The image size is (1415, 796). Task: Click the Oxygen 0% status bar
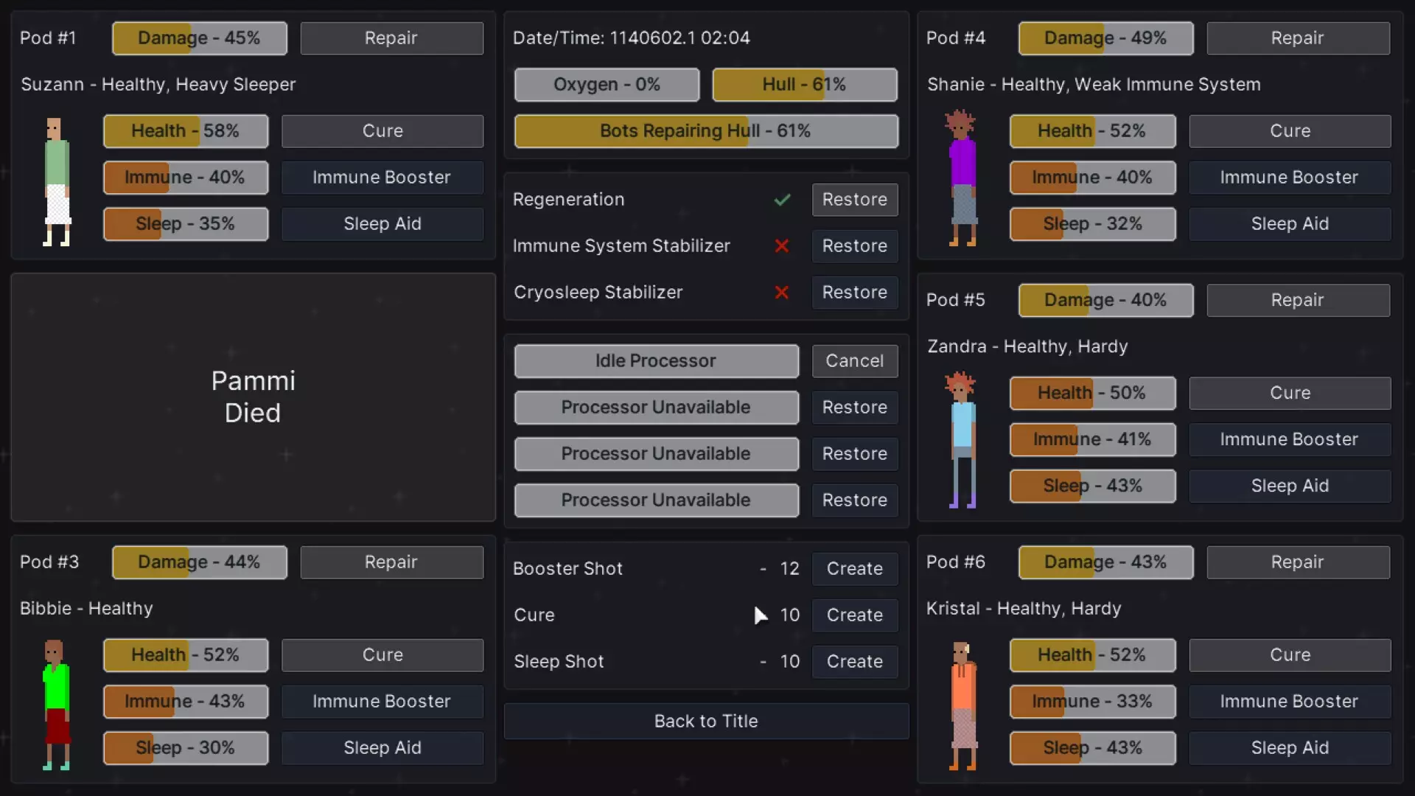[607, 85]
